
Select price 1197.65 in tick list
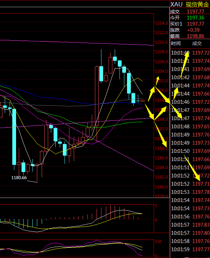click(201, 126)
